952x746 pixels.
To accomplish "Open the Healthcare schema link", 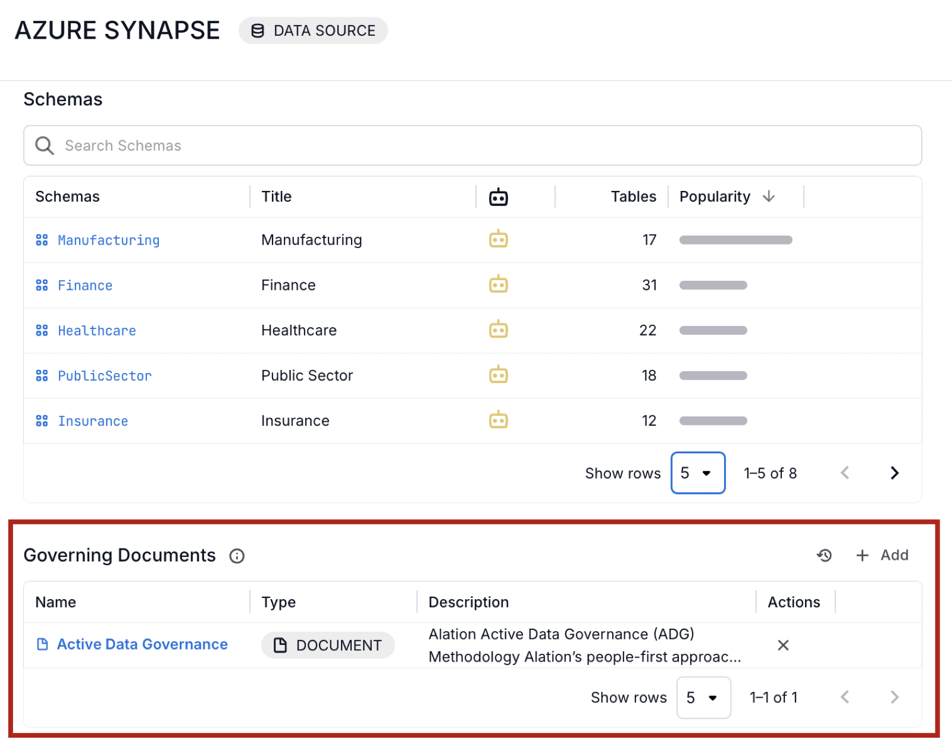I will (97, 331).
